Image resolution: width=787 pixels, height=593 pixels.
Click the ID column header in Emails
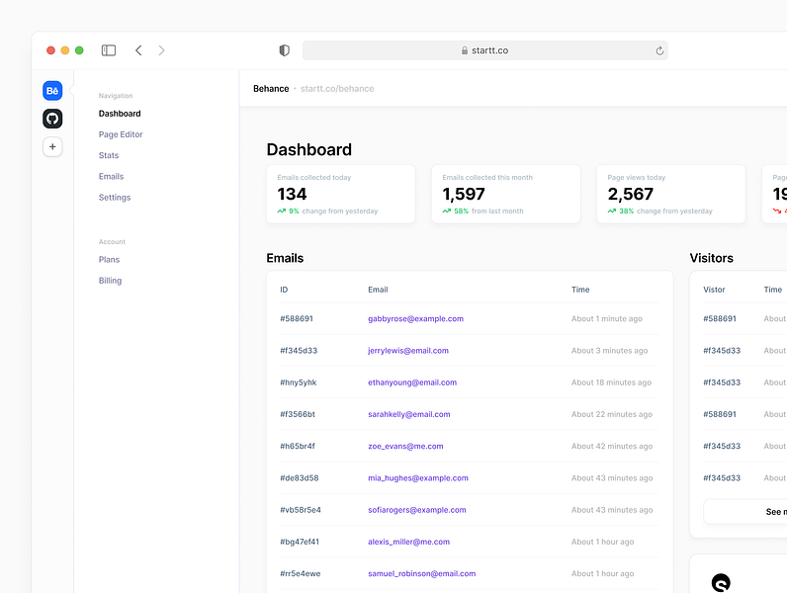[284, 290]
